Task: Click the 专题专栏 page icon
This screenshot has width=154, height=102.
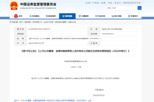Action: pos(129,16)
